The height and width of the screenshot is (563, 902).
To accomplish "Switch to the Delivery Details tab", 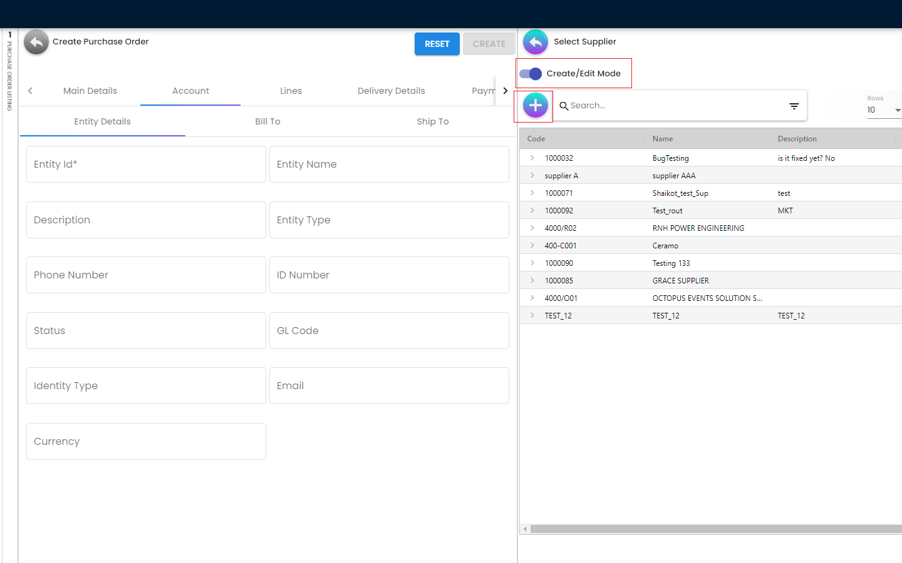I will tap(391, 91).
